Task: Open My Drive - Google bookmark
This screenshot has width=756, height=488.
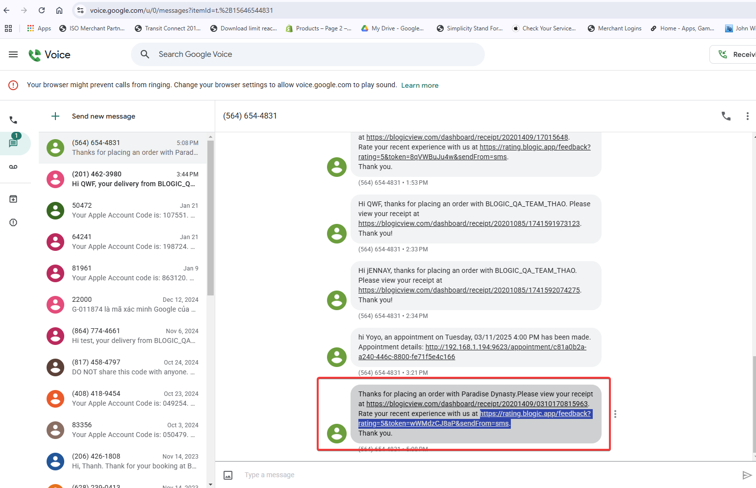Action: (392, 28)
